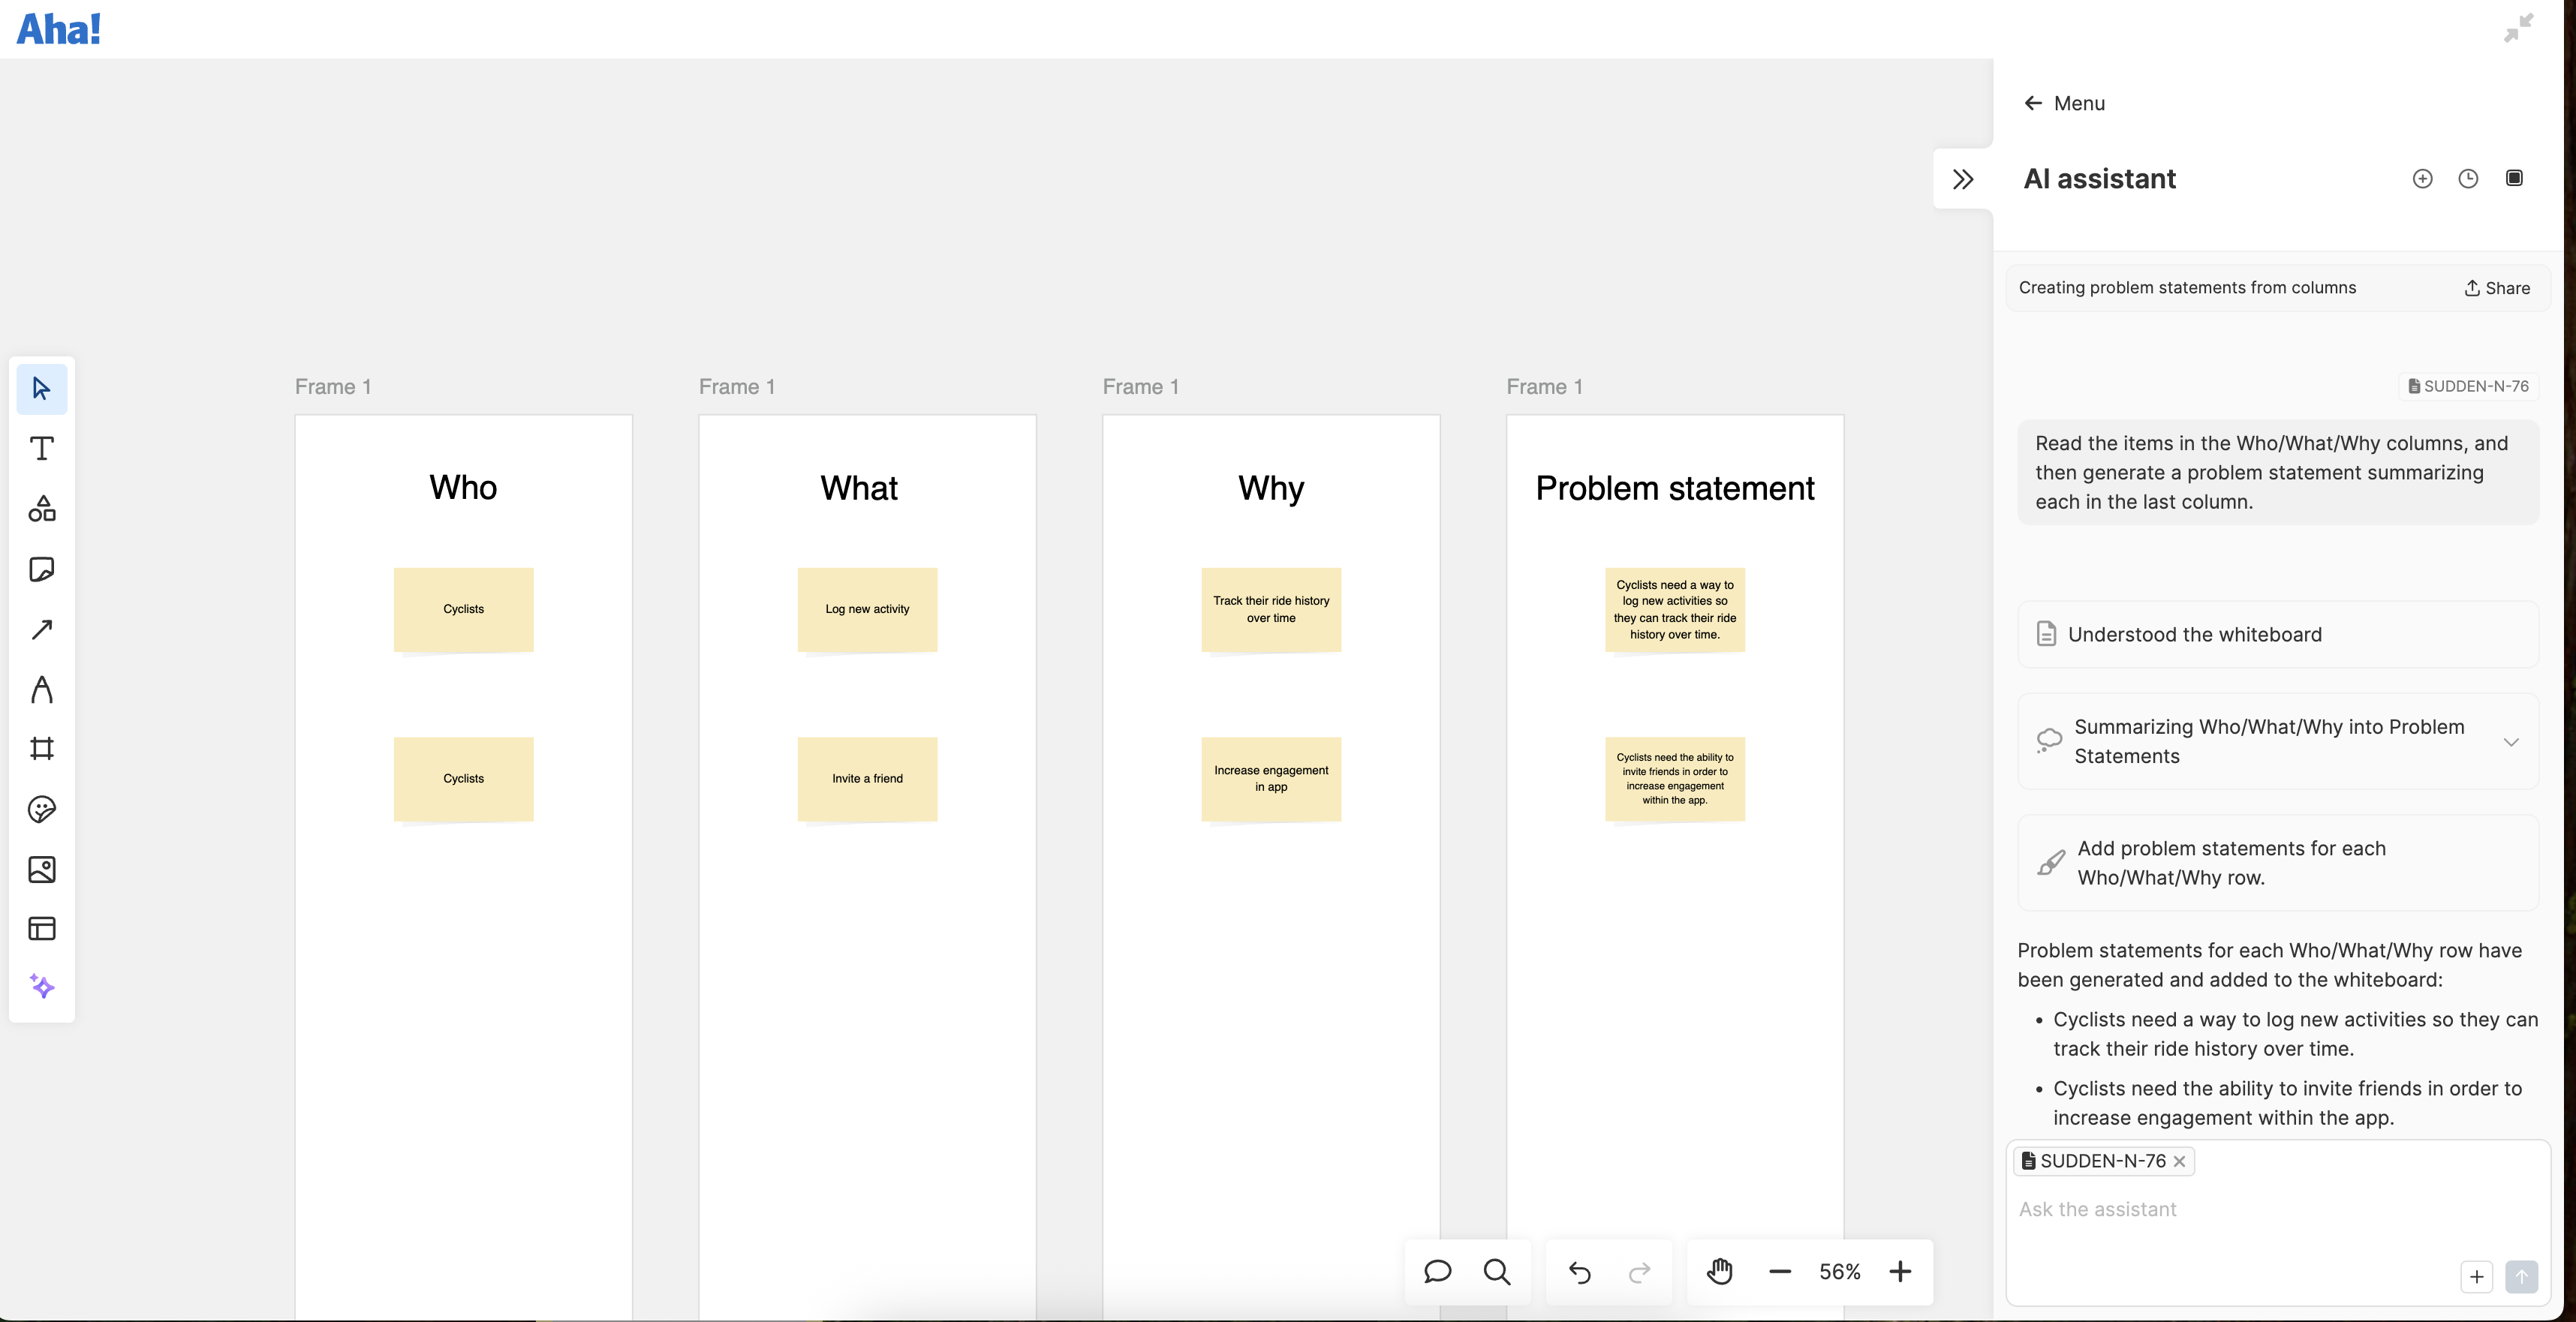The image size is (2576, 1322).
Task: Insert an image from toolbar
Action: [x=41, y=870]
